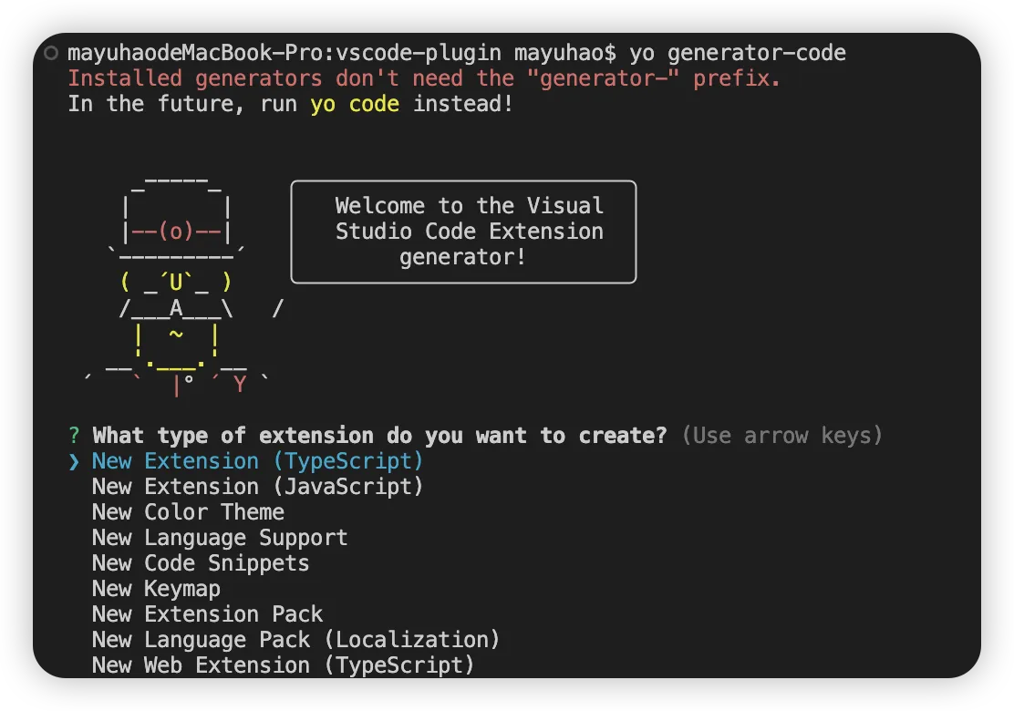1014x711 pixels.
Task: Click the "(Use arrow keys)" hint text
Action: click(x=782, y=436)
